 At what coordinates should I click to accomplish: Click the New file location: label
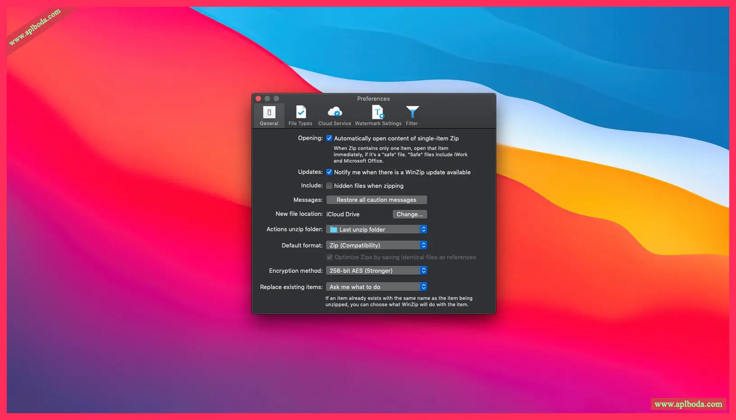(x=299, y=214)
